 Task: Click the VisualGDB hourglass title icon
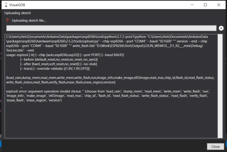pyautogui.click(x=6, y=5)
